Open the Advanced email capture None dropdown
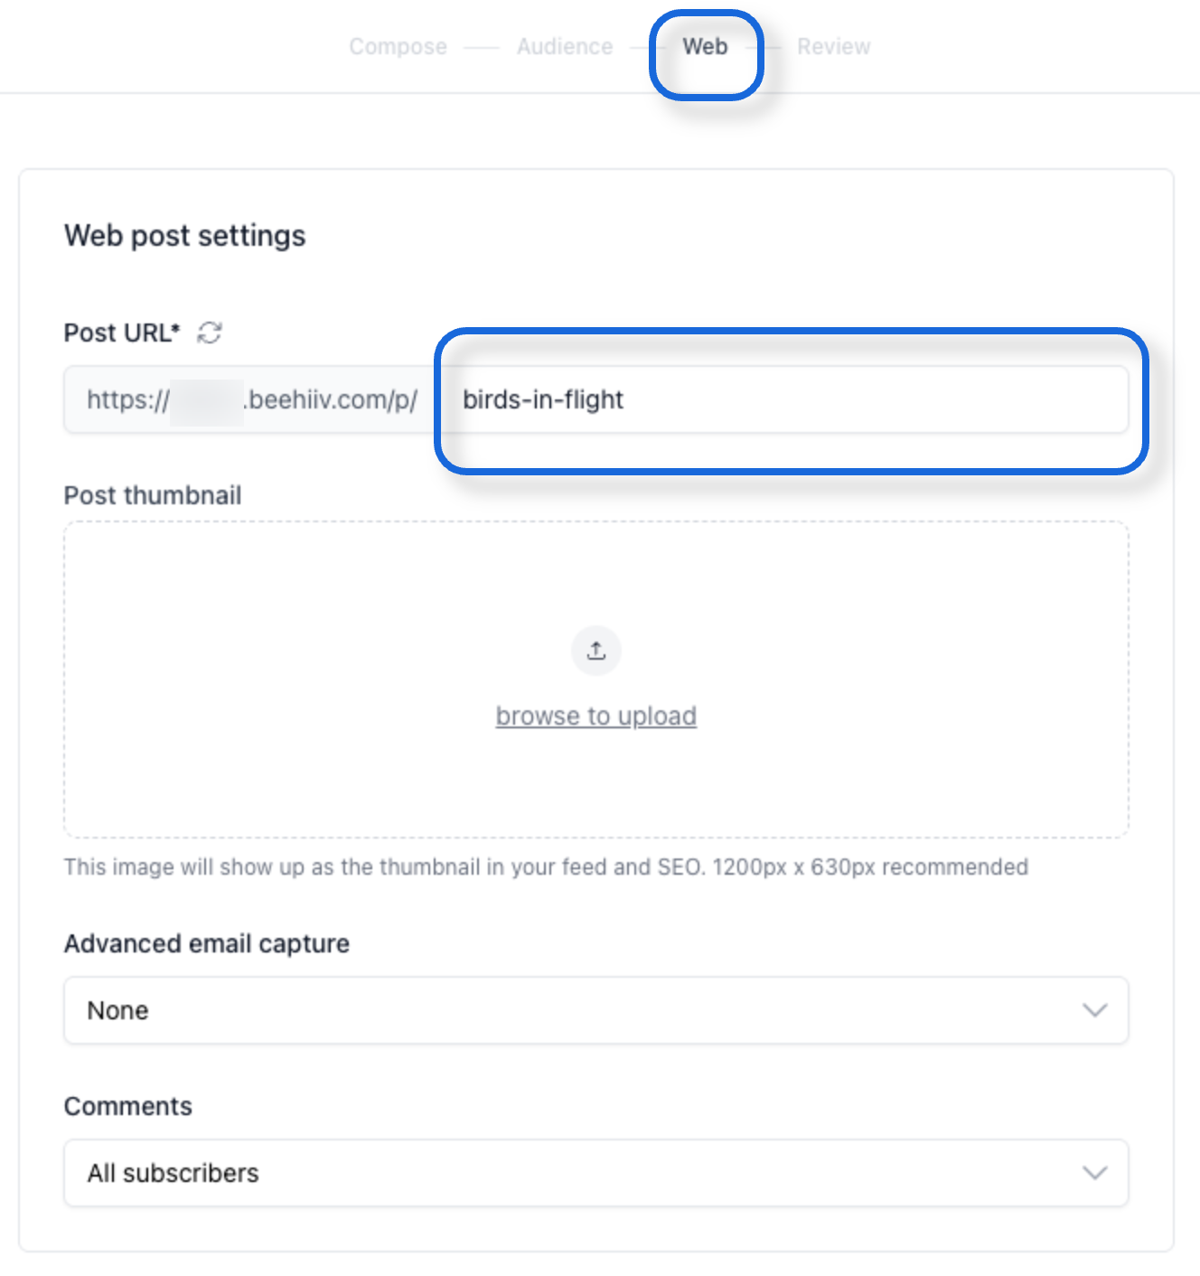This screenshot has height=1276, width=1200. point(578,1010)
